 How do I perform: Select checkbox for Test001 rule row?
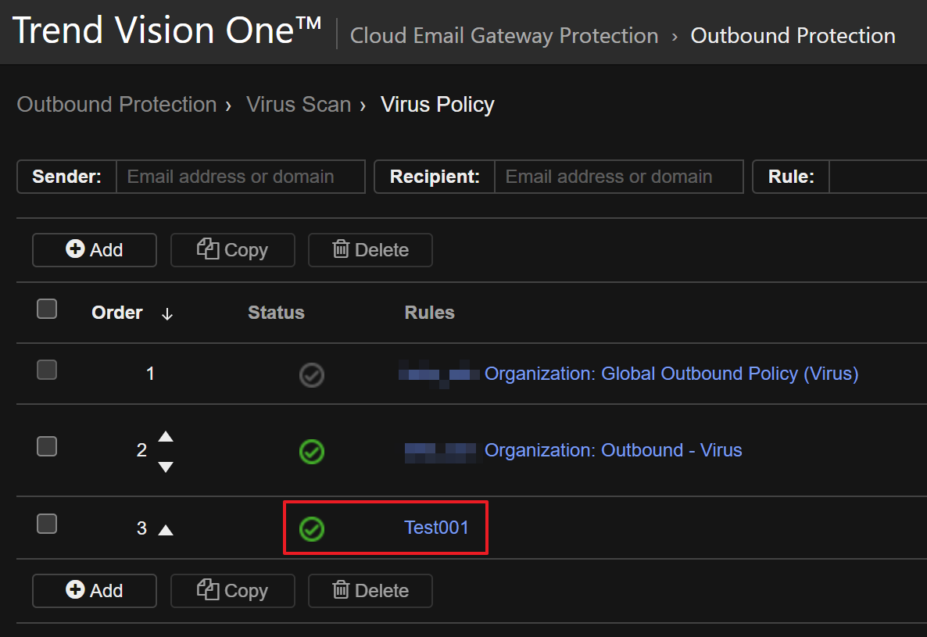click(x=47, y=524)
